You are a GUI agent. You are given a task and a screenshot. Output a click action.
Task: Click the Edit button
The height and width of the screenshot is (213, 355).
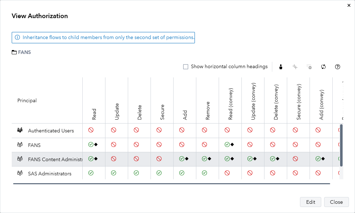pos(311,202)
